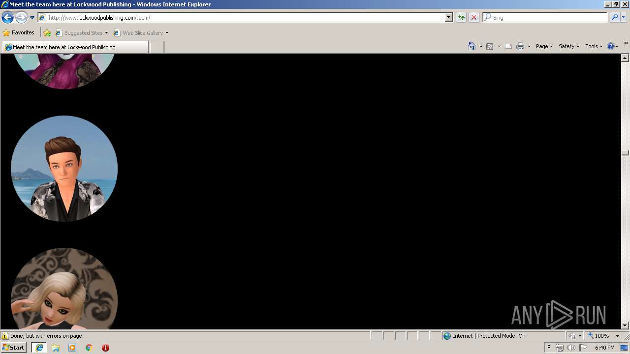
Task: Click the Home icon in command bar
Action: 472,46
